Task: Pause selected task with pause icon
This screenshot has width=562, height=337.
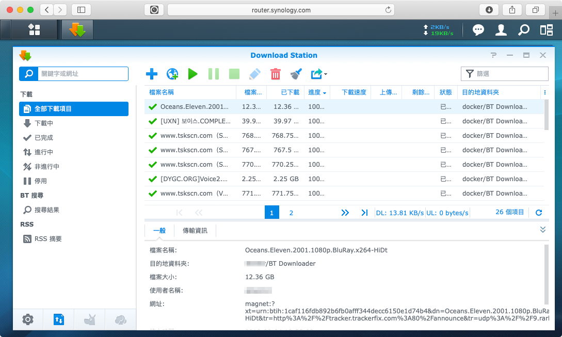Action: pos(214,74)
